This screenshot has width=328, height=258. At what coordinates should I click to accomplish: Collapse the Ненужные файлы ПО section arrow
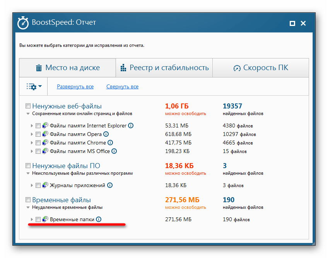point(28,174)
